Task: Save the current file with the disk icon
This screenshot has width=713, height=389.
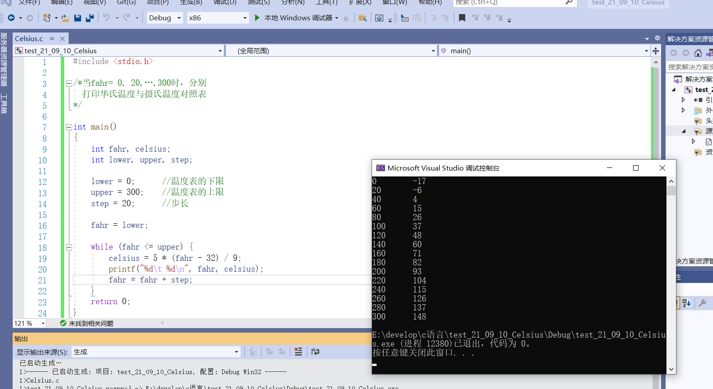Action: (78, 18)
